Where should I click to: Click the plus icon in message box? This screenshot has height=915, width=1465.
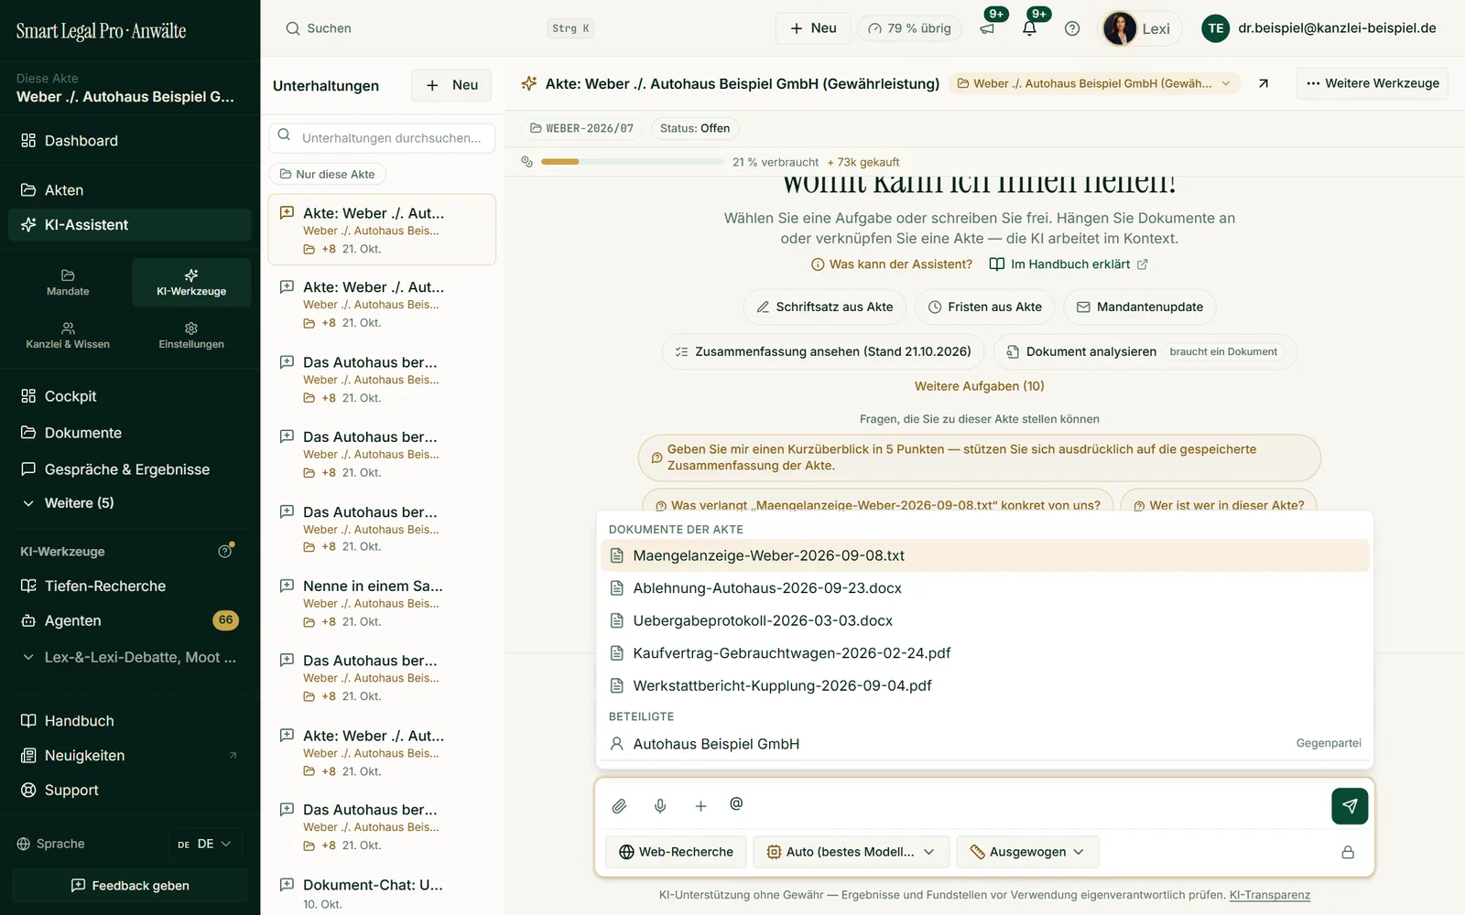point(700,806)
